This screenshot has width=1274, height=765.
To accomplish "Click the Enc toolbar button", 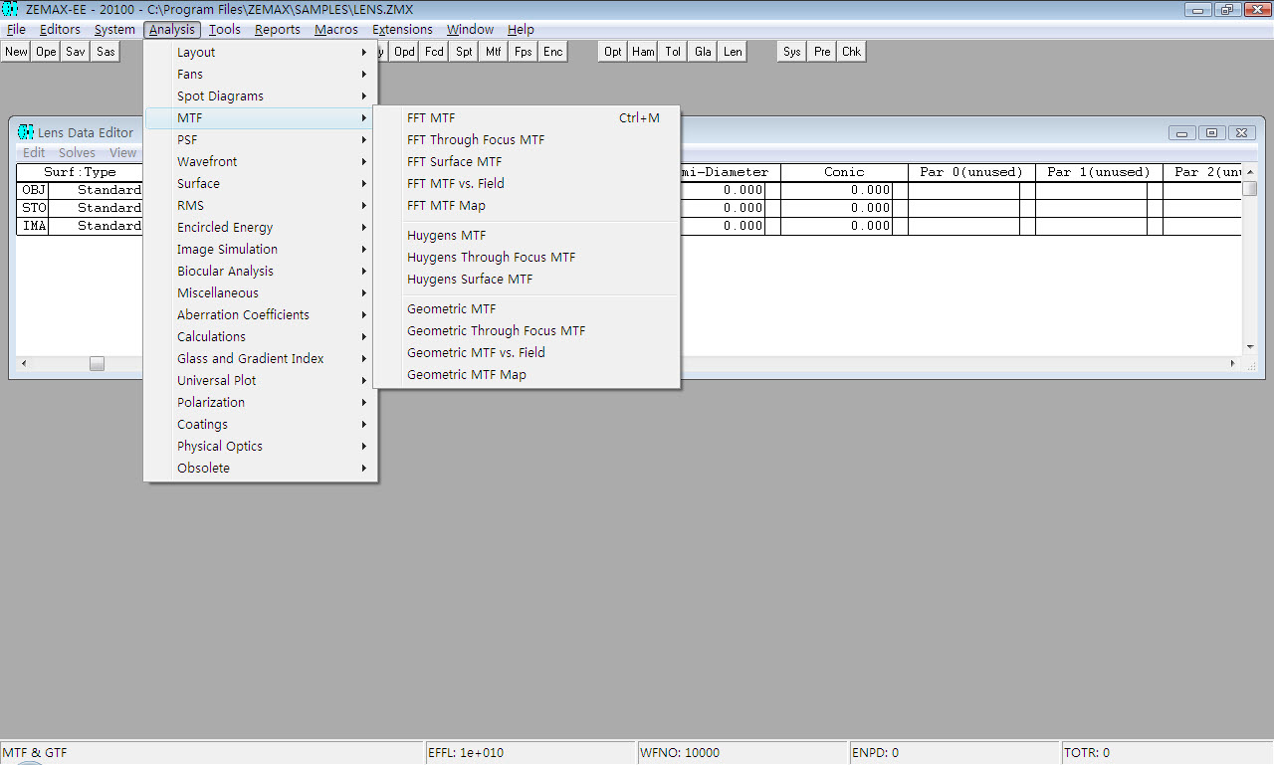I will pos(553,52).
